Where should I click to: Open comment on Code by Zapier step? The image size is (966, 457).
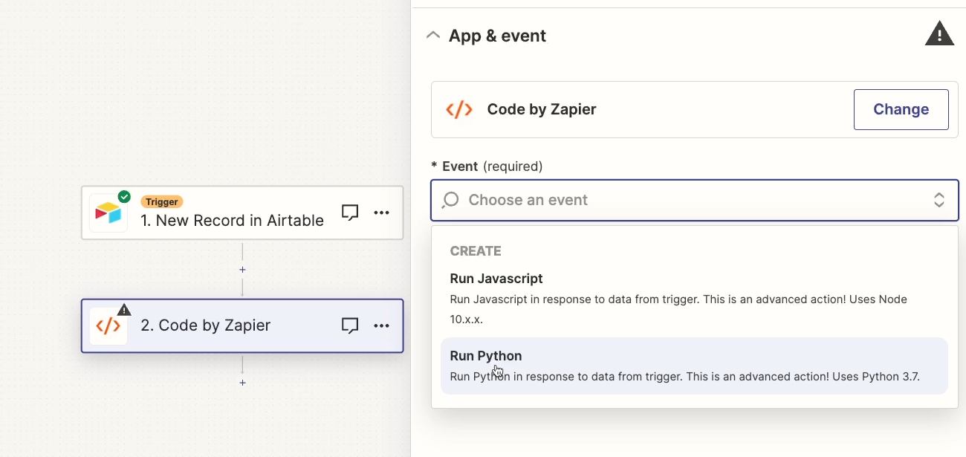(350, 325)
